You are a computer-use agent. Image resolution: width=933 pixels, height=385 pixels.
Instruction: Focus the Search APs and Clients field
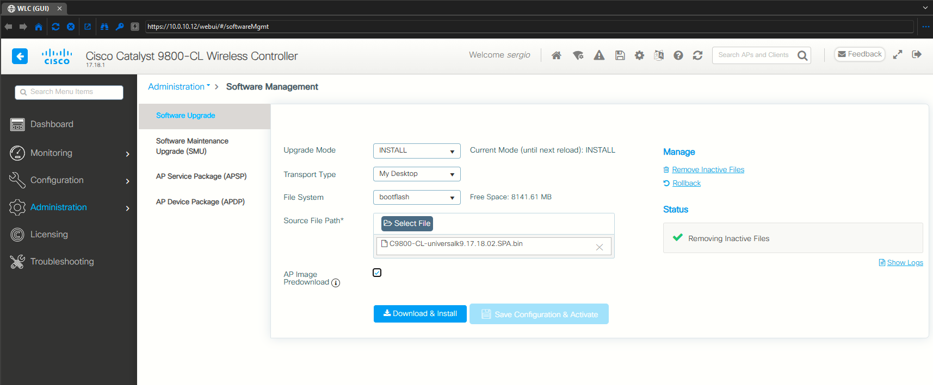[754, 55]
